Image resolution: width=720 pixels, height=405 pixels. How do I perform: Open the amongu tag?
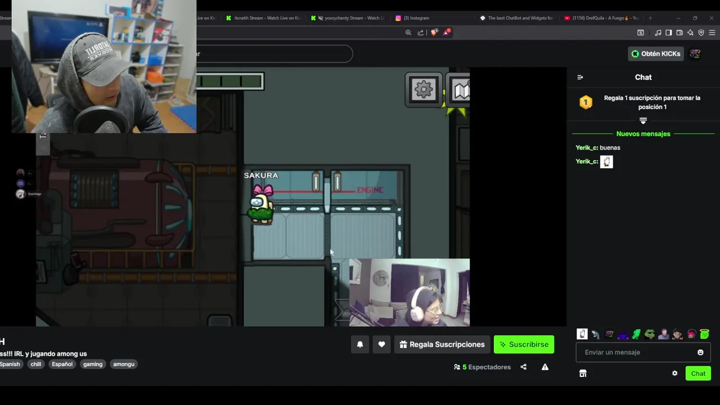(124, 364)
